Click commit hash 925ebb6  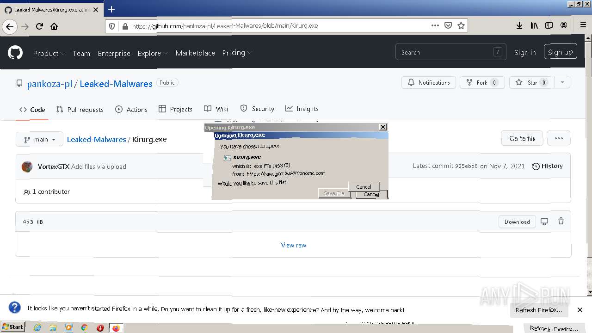pyautogui.click(x=466, y=166)
